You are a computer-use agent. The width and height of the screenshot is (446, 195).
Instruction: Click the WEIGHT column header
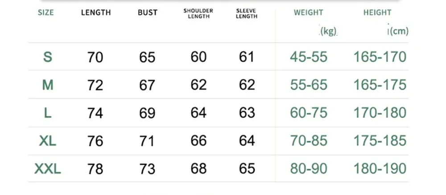tap(308, 12)
